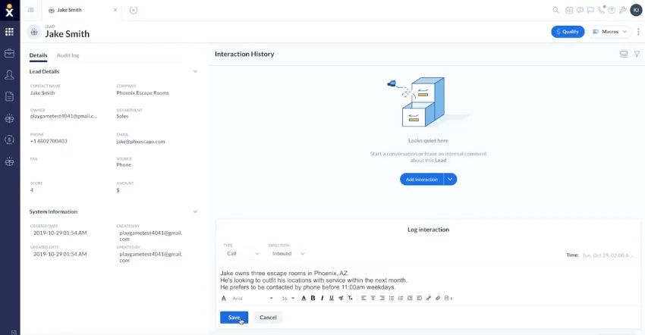
Task: Cancel the log interaction form
Action: coord(268,318)
